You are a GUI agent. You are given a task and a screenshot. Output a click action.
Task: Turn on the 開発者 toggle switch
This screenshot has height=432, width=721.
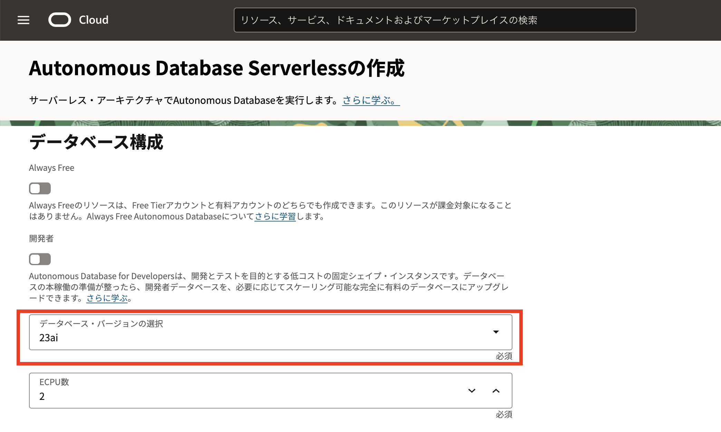pyautogui.click(x=40, y=259)
